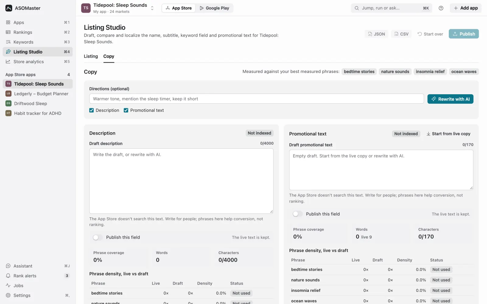Click the ocean waves phrase chip
Viewport: 487px width, 304px height.
click(x=464, y=72)
